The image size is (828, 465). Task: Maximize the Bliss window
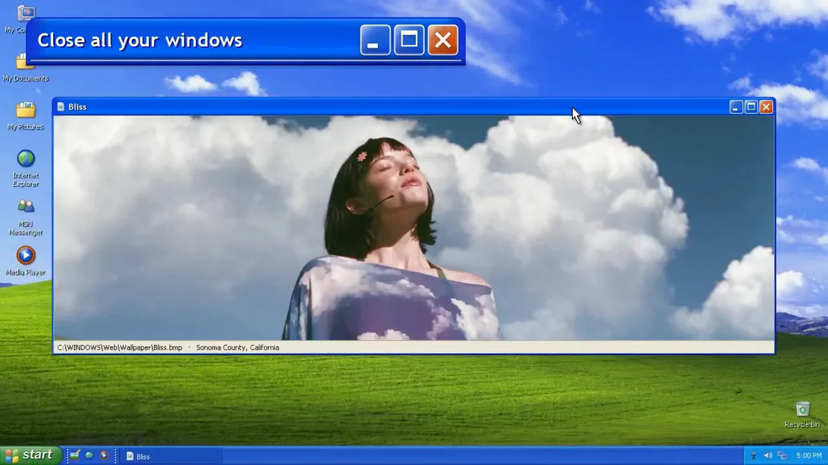point(751,107)
